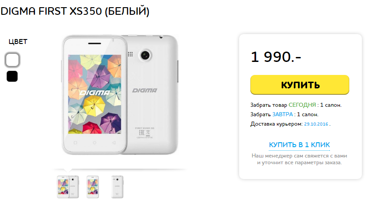Select the black color swatch

12,76
